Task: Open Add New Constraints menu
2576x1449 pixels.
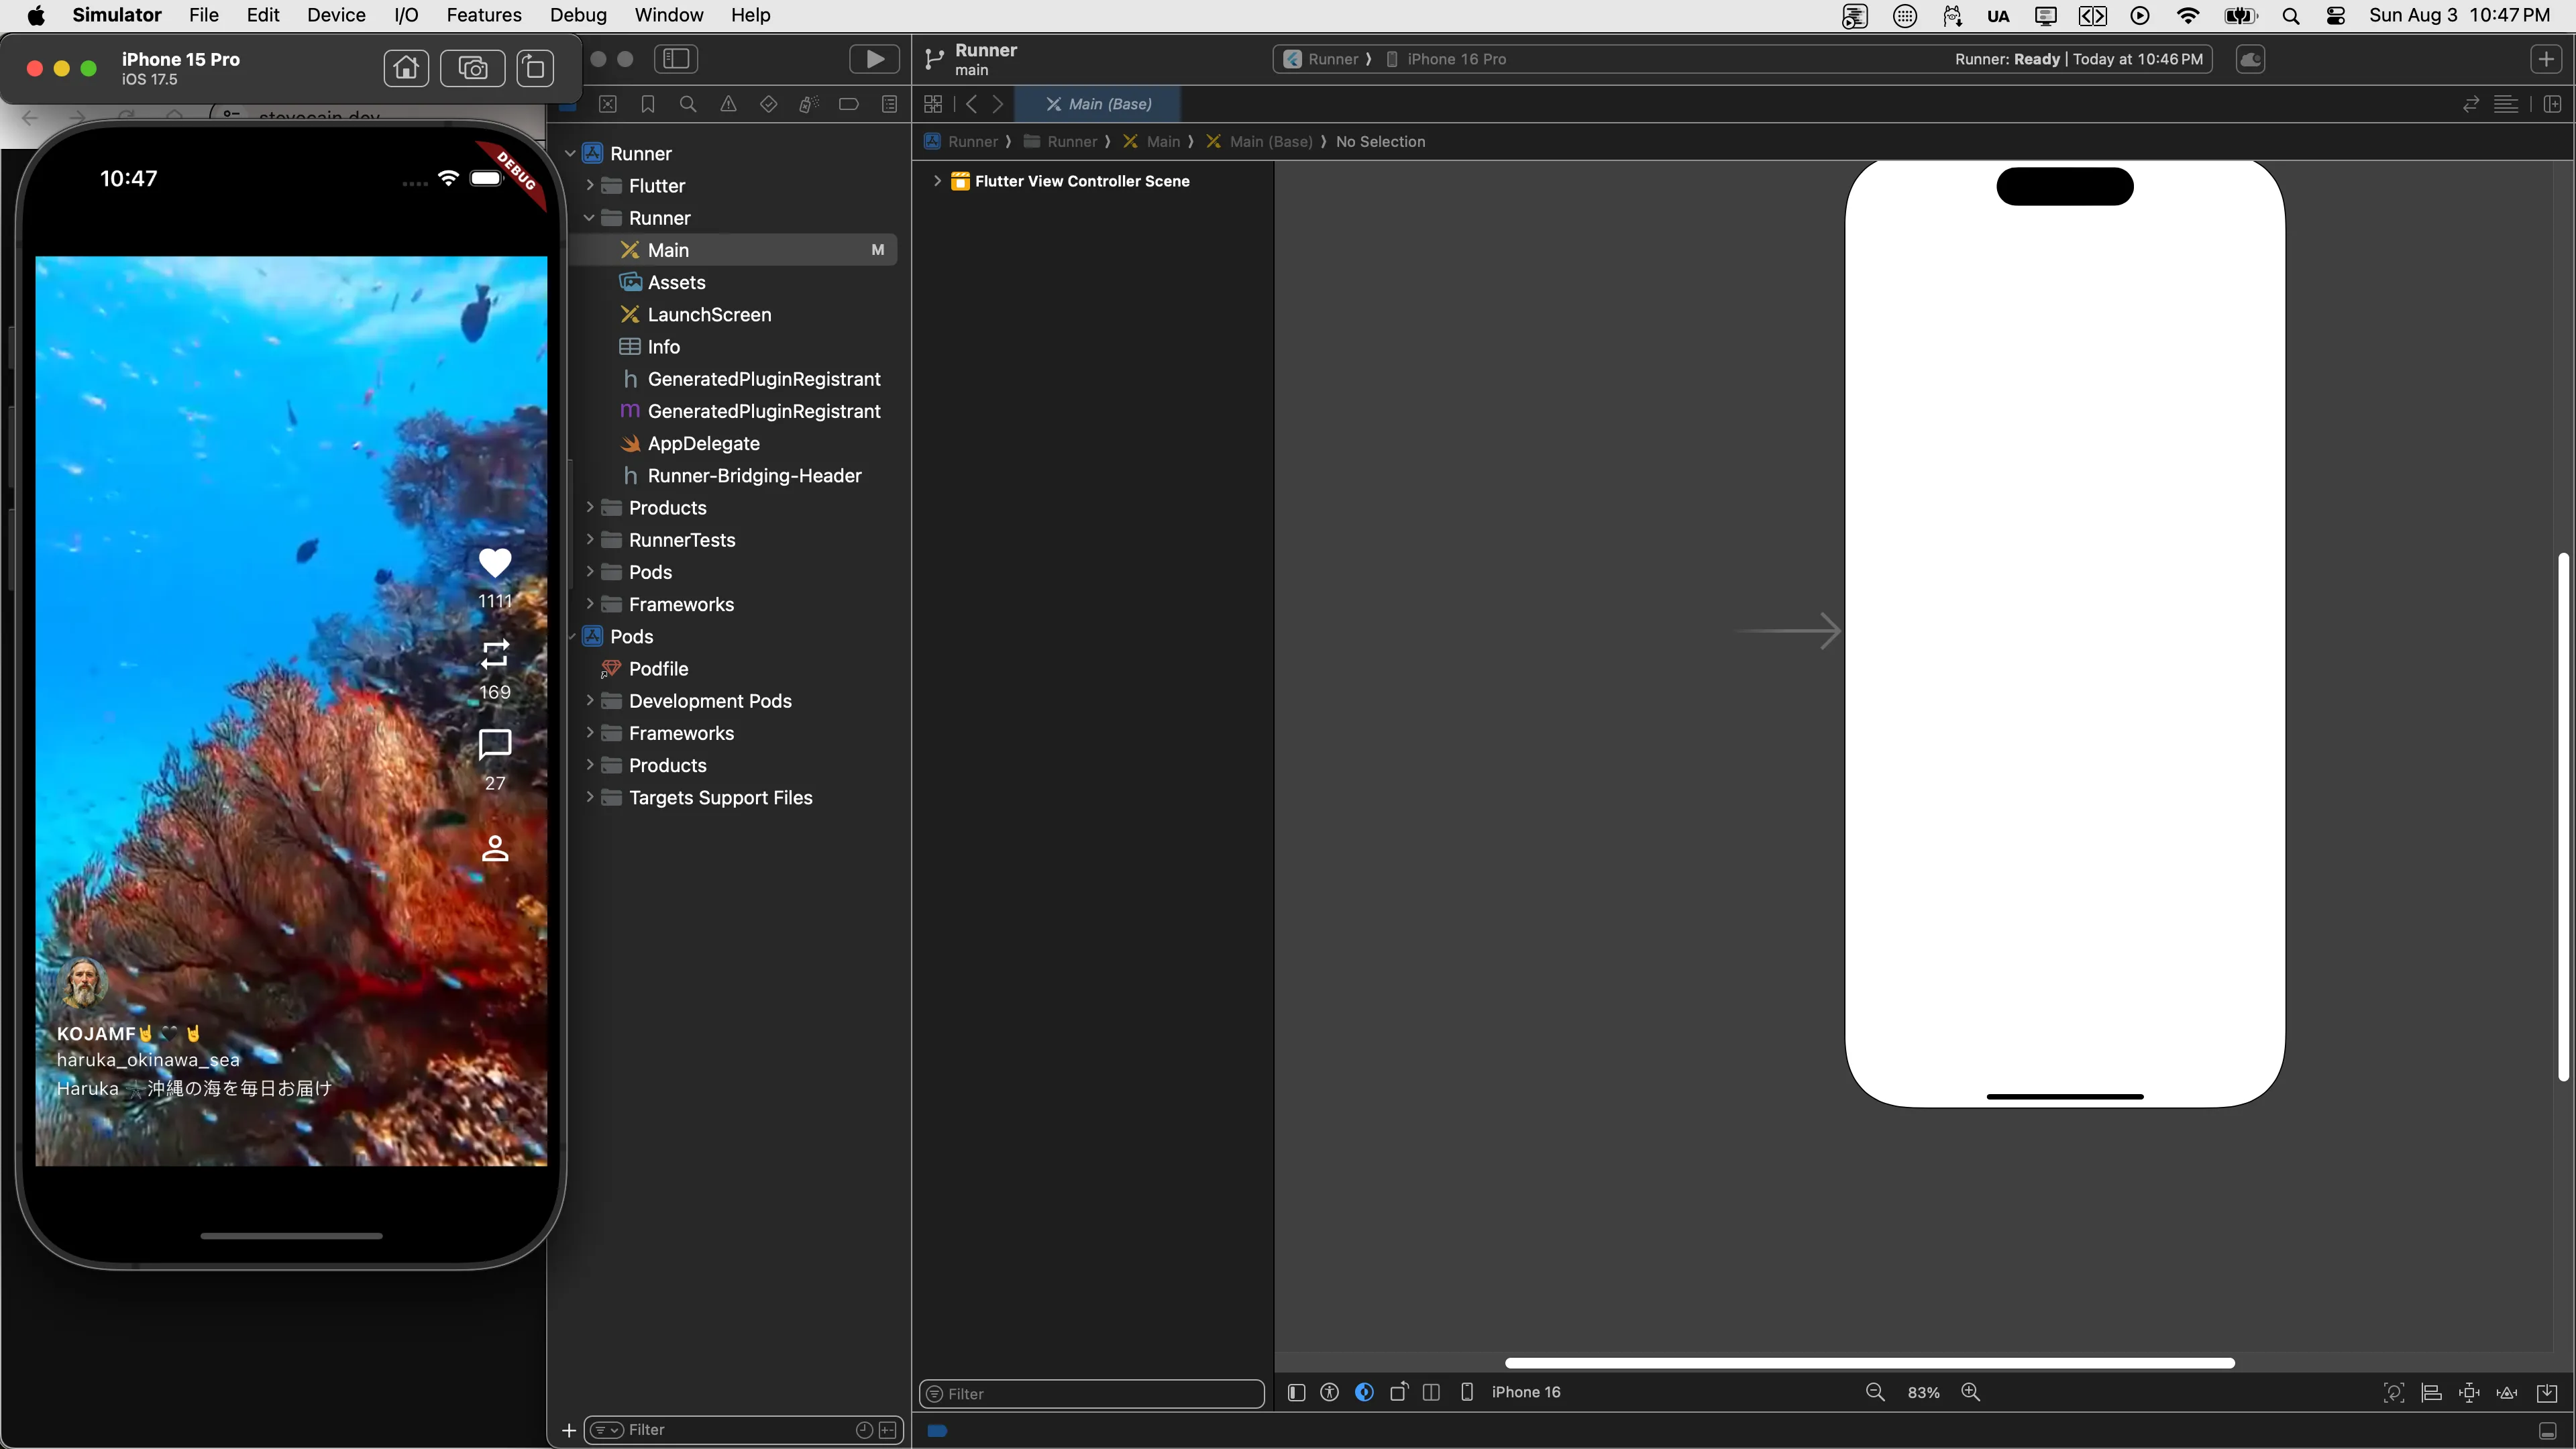Action: 2469,1392
